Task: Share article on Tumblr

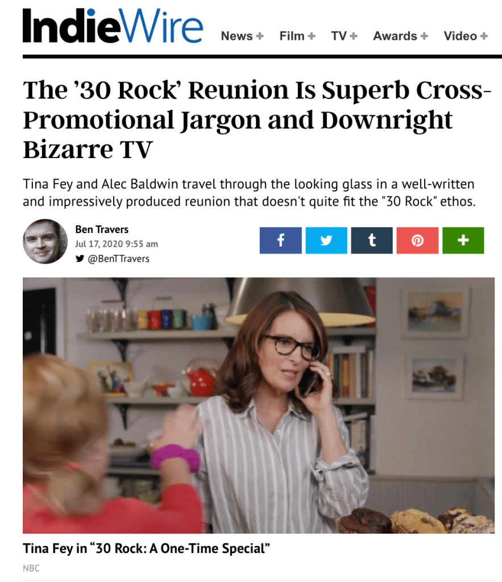Action: pos(372,240)
